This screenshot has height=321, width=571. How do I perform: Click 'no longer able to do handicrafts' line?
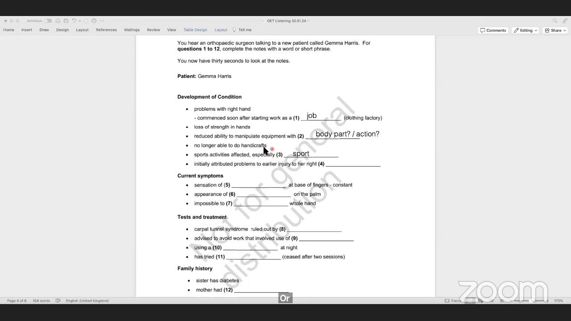pos(230,145)
